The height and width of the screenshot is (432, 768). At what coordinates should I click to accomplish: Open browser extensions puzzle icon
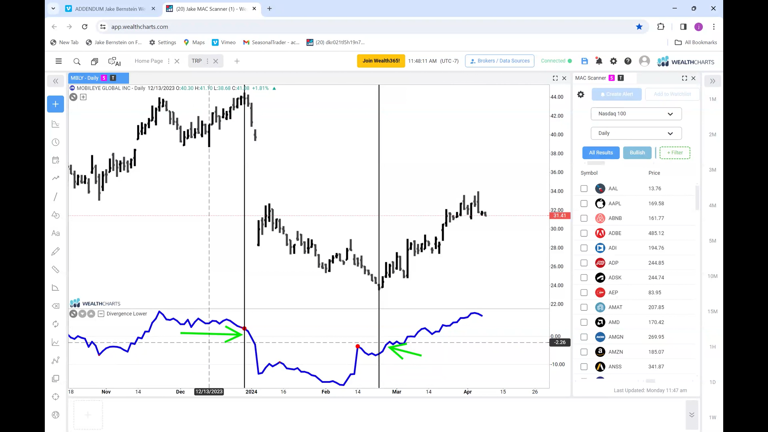[661, 27]
